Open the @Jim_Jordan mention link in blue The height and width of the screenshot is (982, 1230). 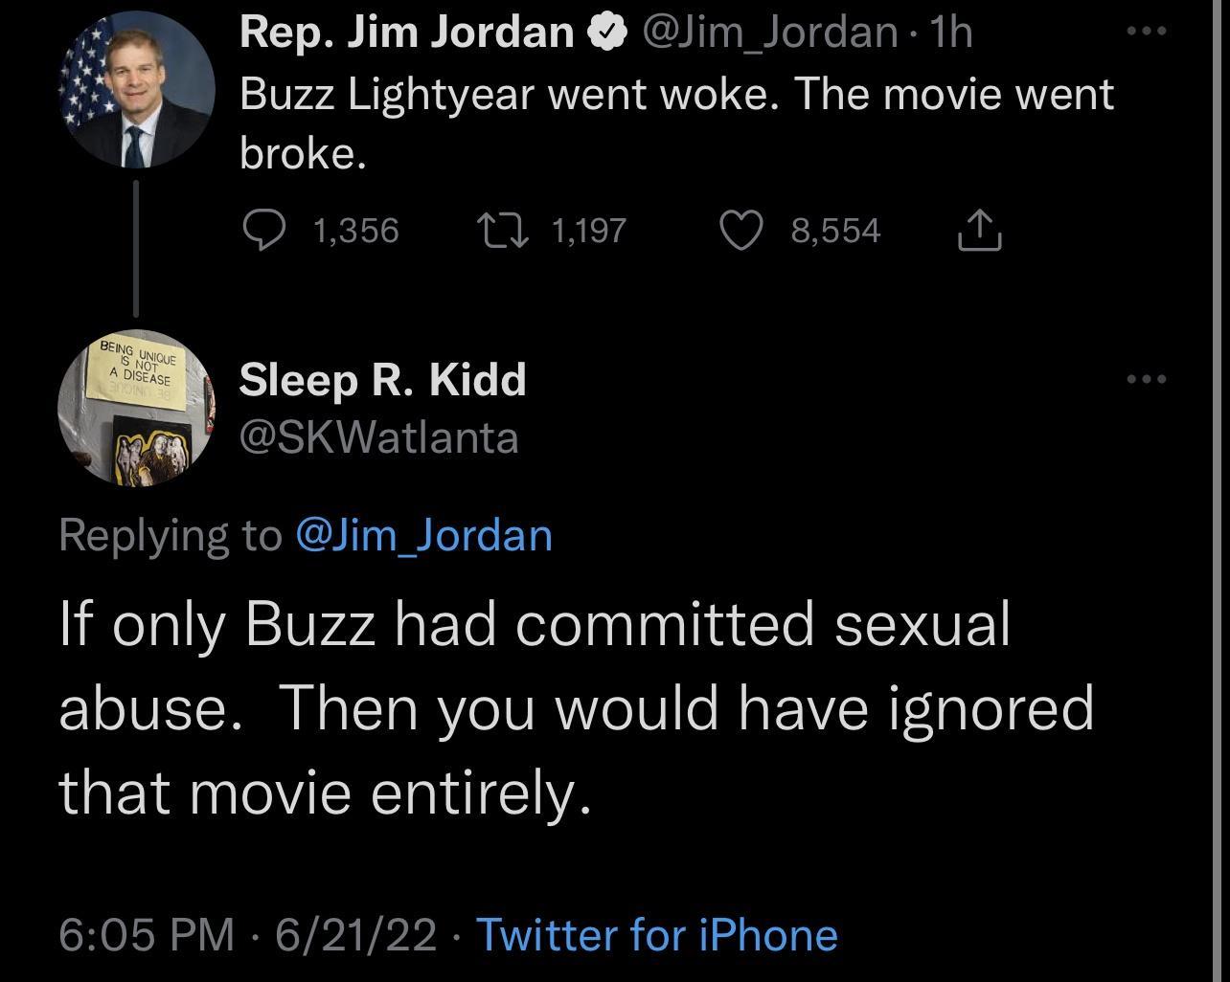pyautogui.click(x=421, y=534)
